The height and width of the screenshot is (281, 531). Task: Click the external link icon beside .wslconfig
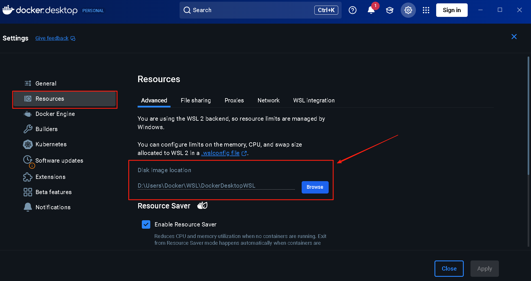(x=244, y=153)
